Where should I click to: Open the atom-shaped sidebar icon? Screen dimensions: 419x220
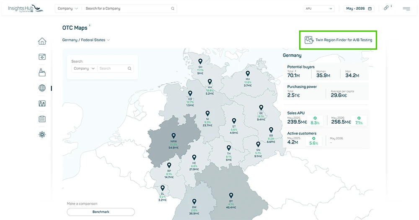(x=42, y=134)
